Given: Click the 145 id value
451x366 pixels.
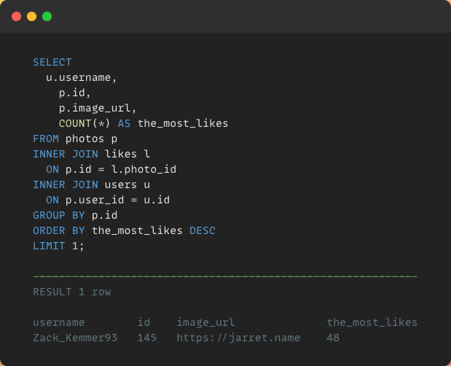Looking at the screenshot, I should [x=147, y=338].
